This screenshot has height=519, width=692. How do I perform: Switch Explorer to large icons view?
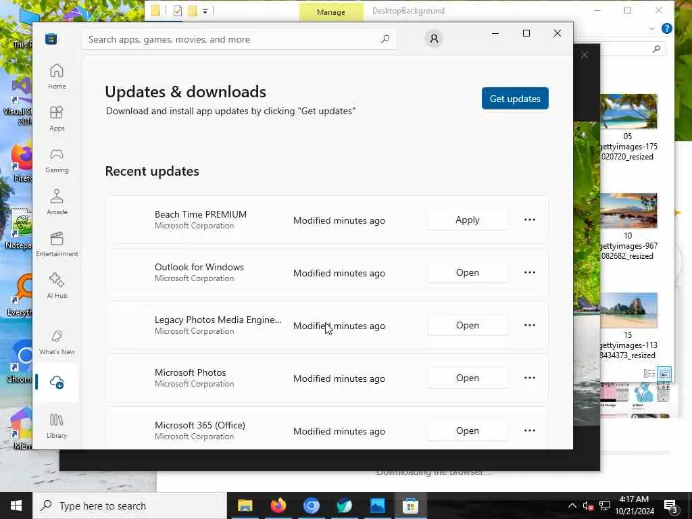(x=664, y=374)
